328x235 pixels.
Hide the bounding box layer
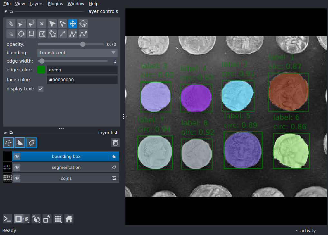click(17, 156)
